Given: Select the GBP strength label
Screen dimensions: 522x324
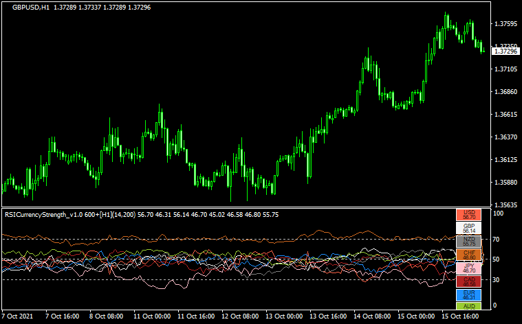Looking at the screenshot, I should [x=469, y=229].
